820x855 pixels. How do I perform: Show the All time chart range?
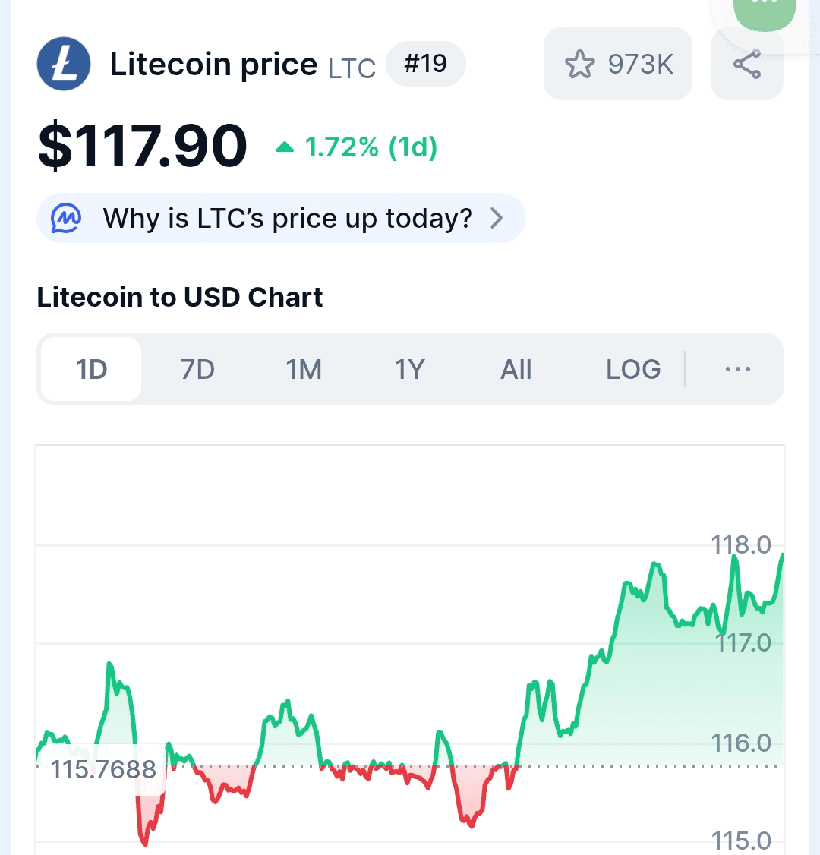pyautogui.click(x=516, y=369)
